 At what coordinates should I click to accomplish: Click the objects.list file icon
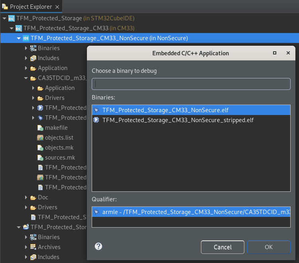click(40, 138)
